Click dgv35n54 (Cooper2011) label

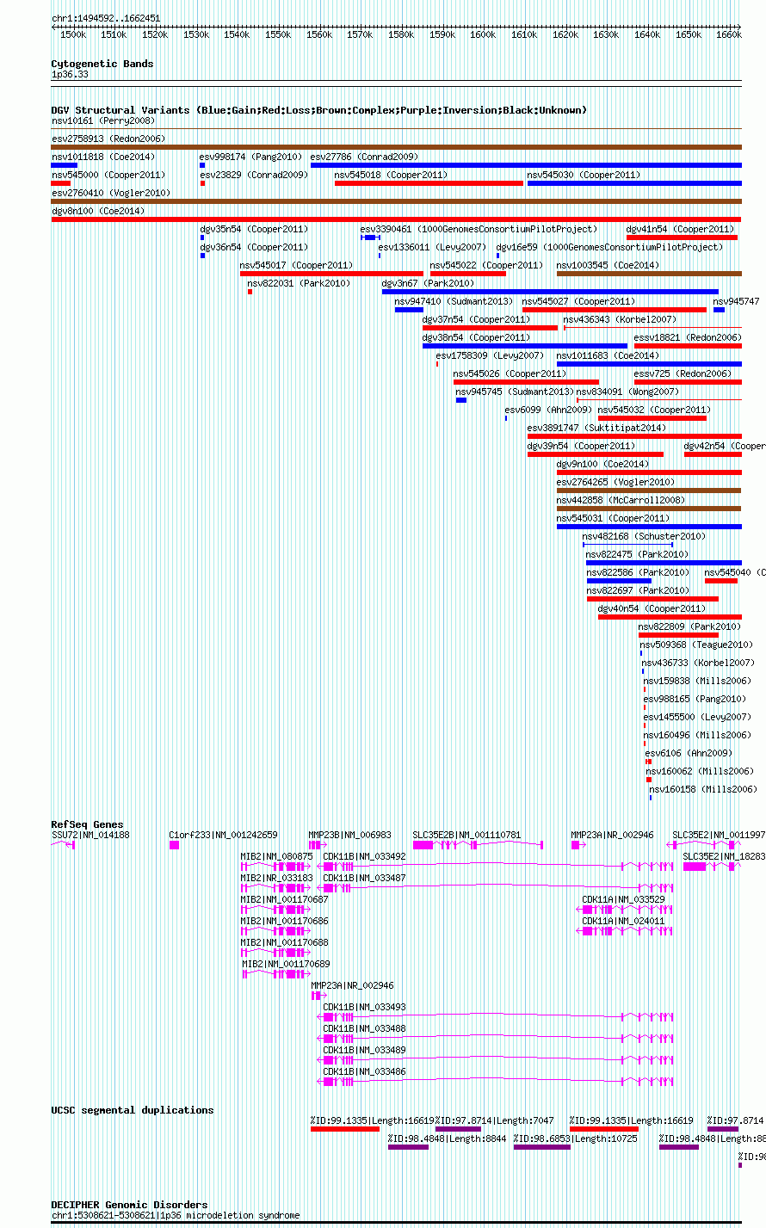click(254, 229)
